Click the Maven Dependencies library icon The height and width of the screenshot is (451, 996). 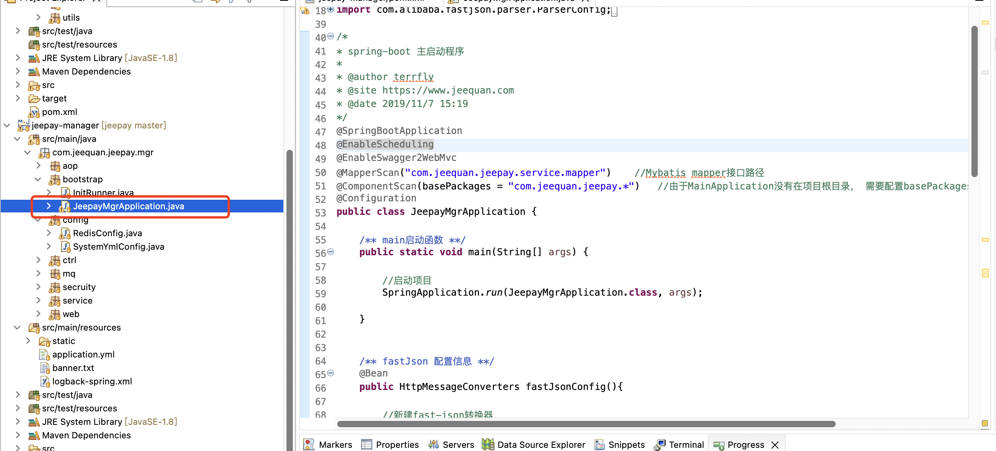coord(34,72)
